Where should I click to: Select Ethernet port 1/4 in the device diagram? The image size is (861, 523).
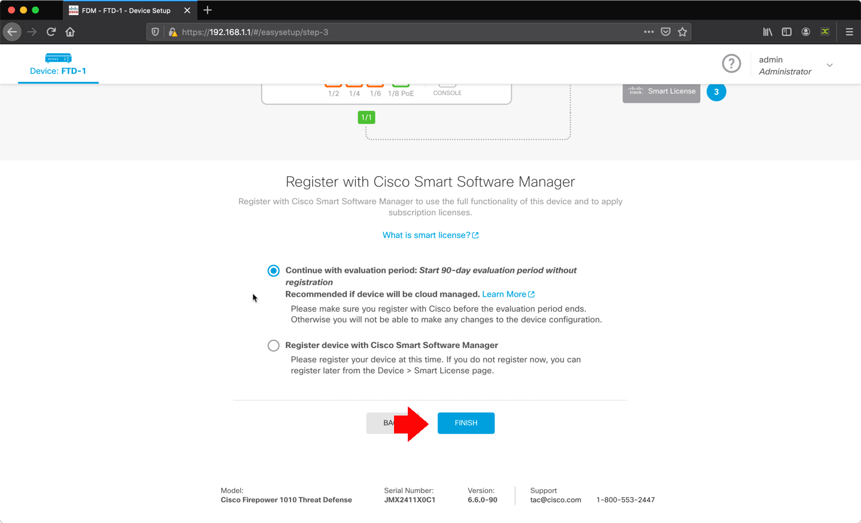point(354,85)
